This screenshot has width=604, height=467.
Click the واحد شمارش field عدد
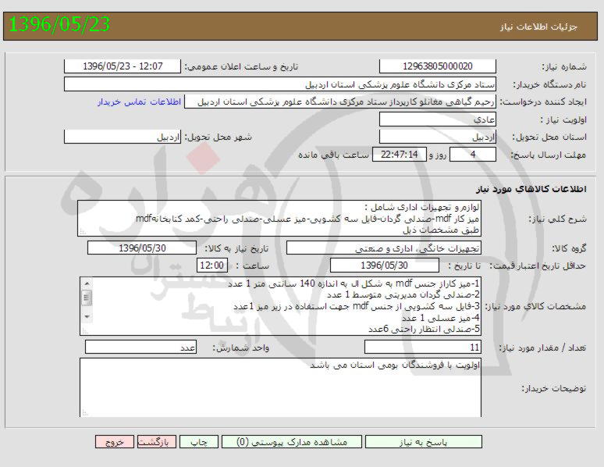(x=140, y=347)
